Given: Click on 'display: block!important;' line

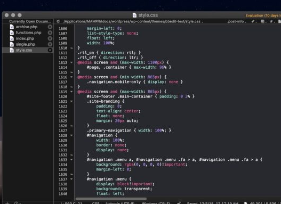Looking at the screenshot, I should tap(125, 184).
